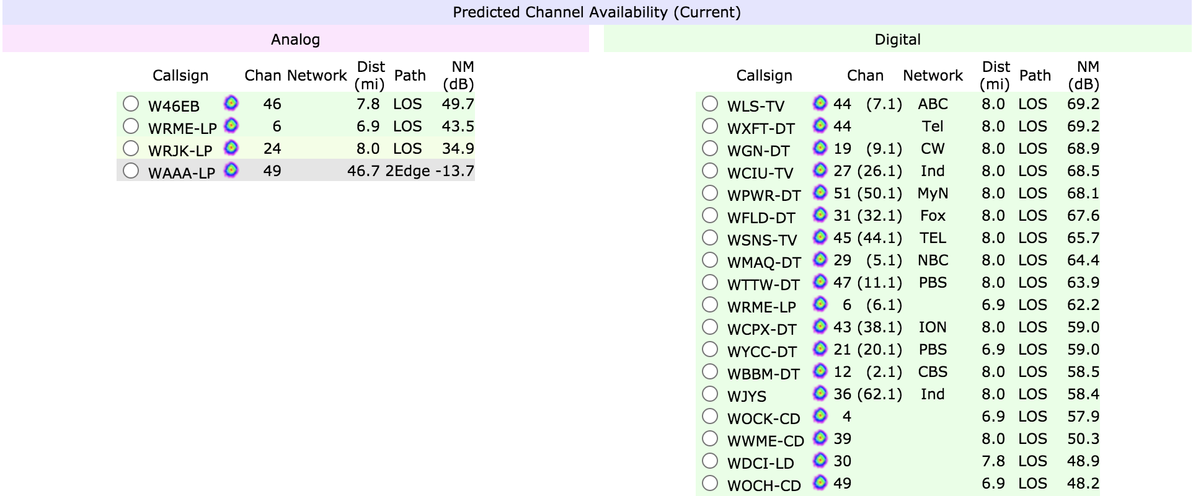The image size is (1193, 496).
Task: Open the coverage map icon for W46EB
Action: [x=231, y=102]
